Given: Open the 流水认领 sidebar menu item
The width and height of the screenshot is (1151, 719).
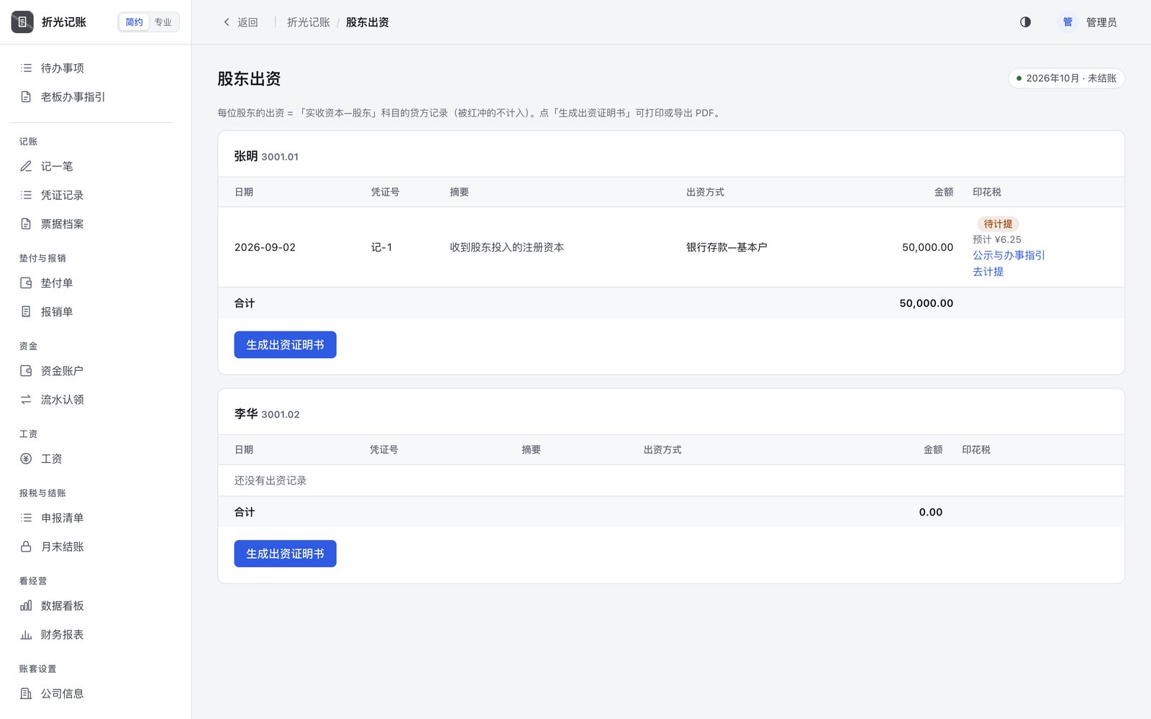Looking at the screenshot, I should tap(91, 400).
